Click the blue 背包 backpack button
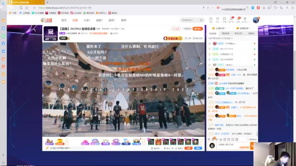This screenshot has width=296, height=166. click(x=198, y=148)
